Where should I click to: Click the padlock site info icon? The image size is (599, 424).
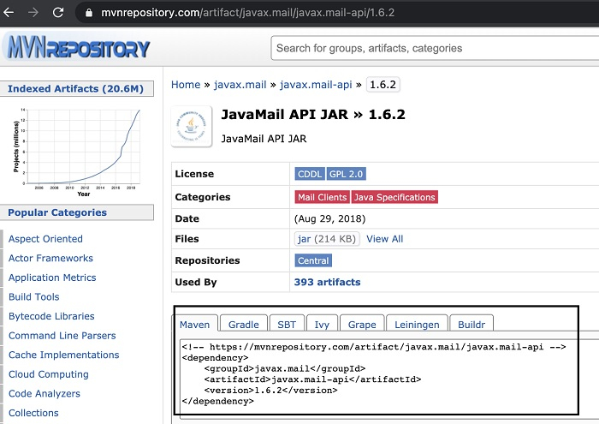pos(89,13)
